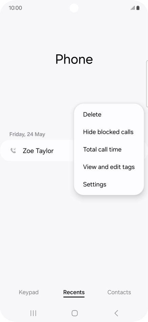Tap the front camera cutout area
This screenshot has height=322, width=148.
(x=74, y=8)
